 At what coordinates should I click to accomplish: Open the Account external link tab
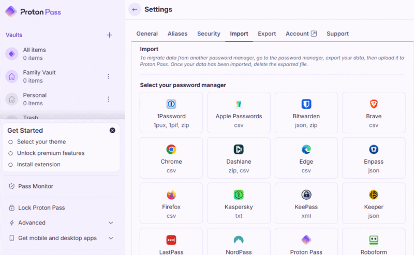[301, 34]
